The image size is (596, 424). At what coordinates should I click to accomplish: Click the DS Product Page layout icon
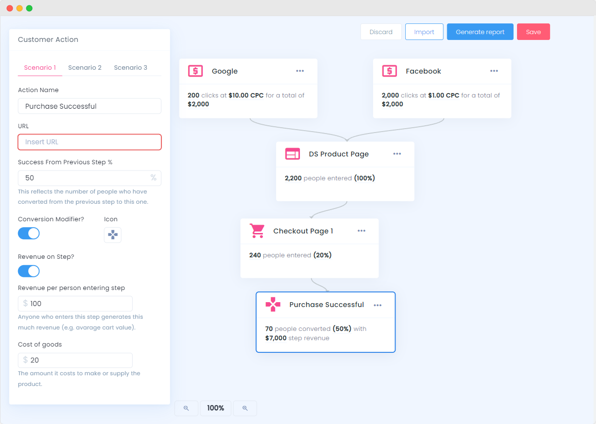click(293, 154)
